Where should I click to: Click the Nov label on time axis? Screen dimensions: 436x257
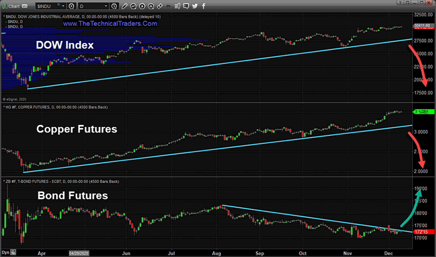348,253
